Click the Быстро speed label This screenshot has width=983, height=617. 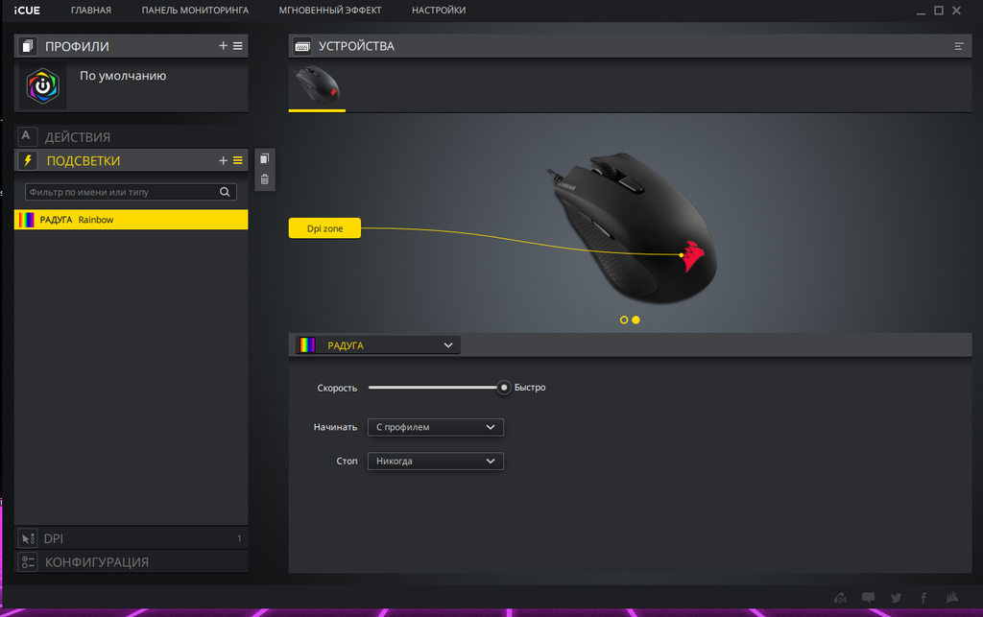tap(530, 387)
